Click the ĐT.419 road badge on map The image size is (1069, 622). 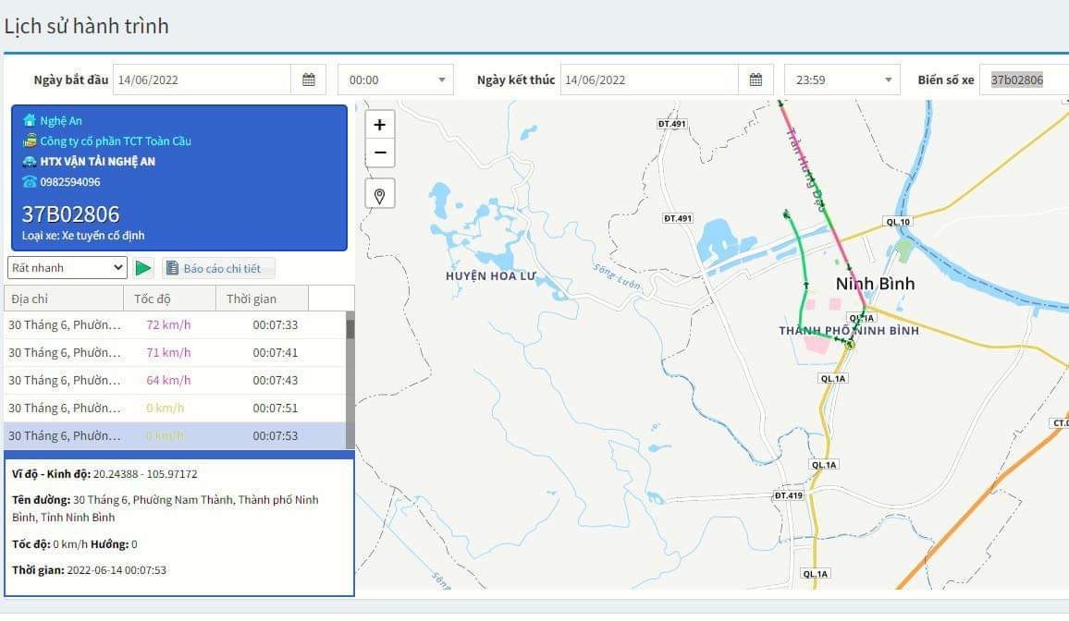point(788,495)
